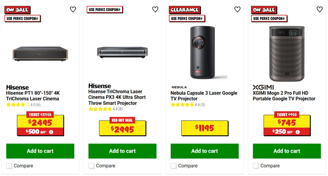The image size is (328, 176).
Task: Favorite the Hisense PX3 projector with heart icon
Action: click(155, 9)
